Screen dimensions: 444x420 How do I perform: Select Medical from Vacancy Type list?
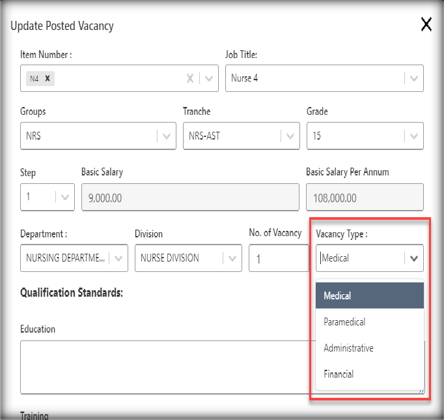369,295
